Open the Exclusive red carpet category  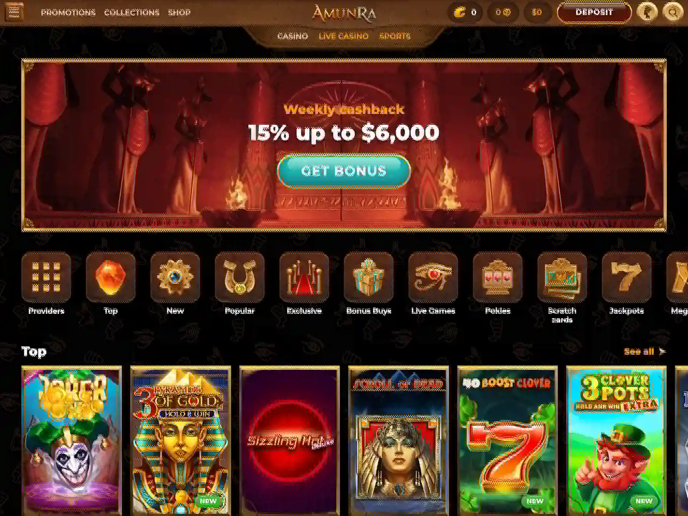(x=304, y=277)
